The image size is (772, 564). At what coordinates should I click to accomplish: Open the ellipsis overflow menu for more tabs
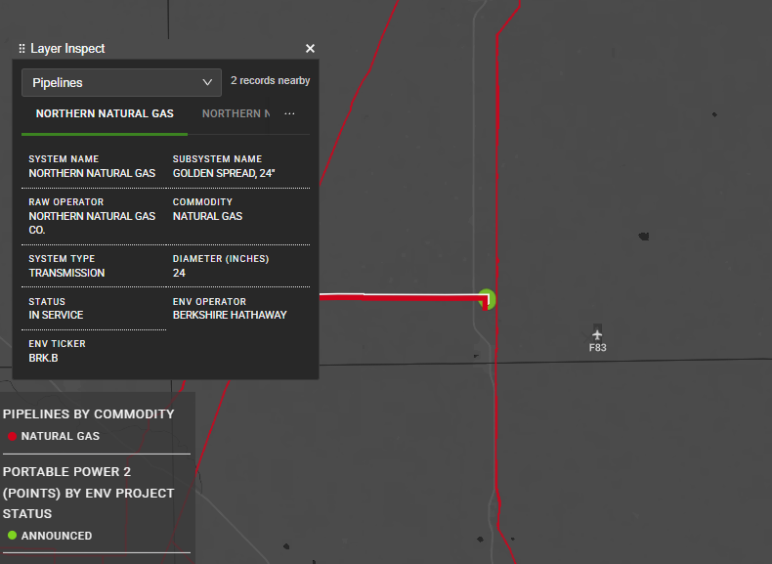289,114
